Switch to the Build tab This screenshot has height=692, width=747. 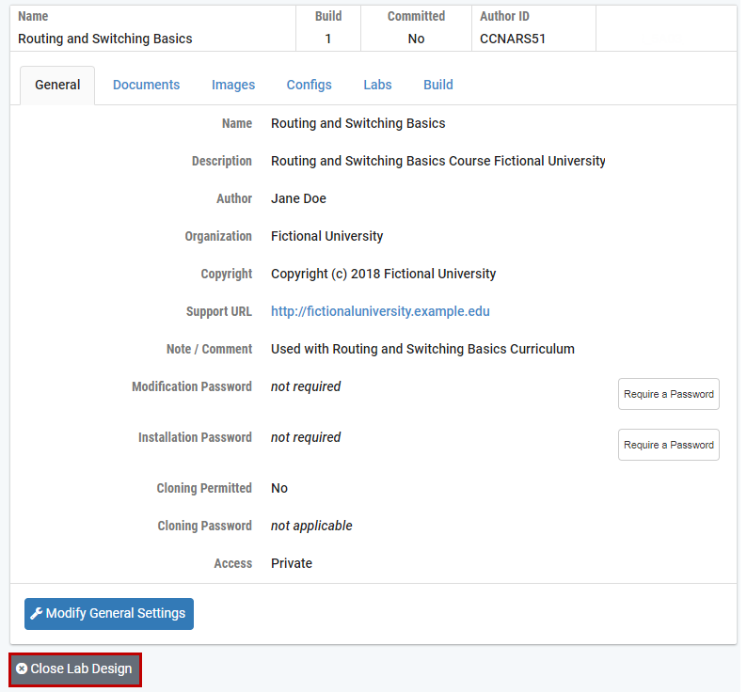click(x=437, y=85)
